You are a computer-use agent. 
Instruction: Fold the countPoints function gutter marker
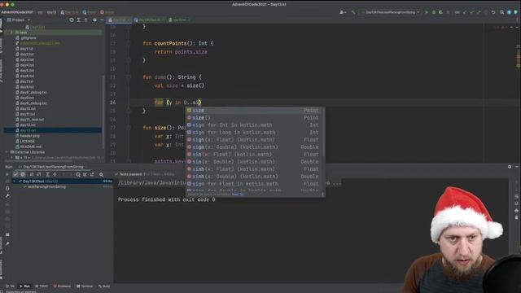point(129,43)
